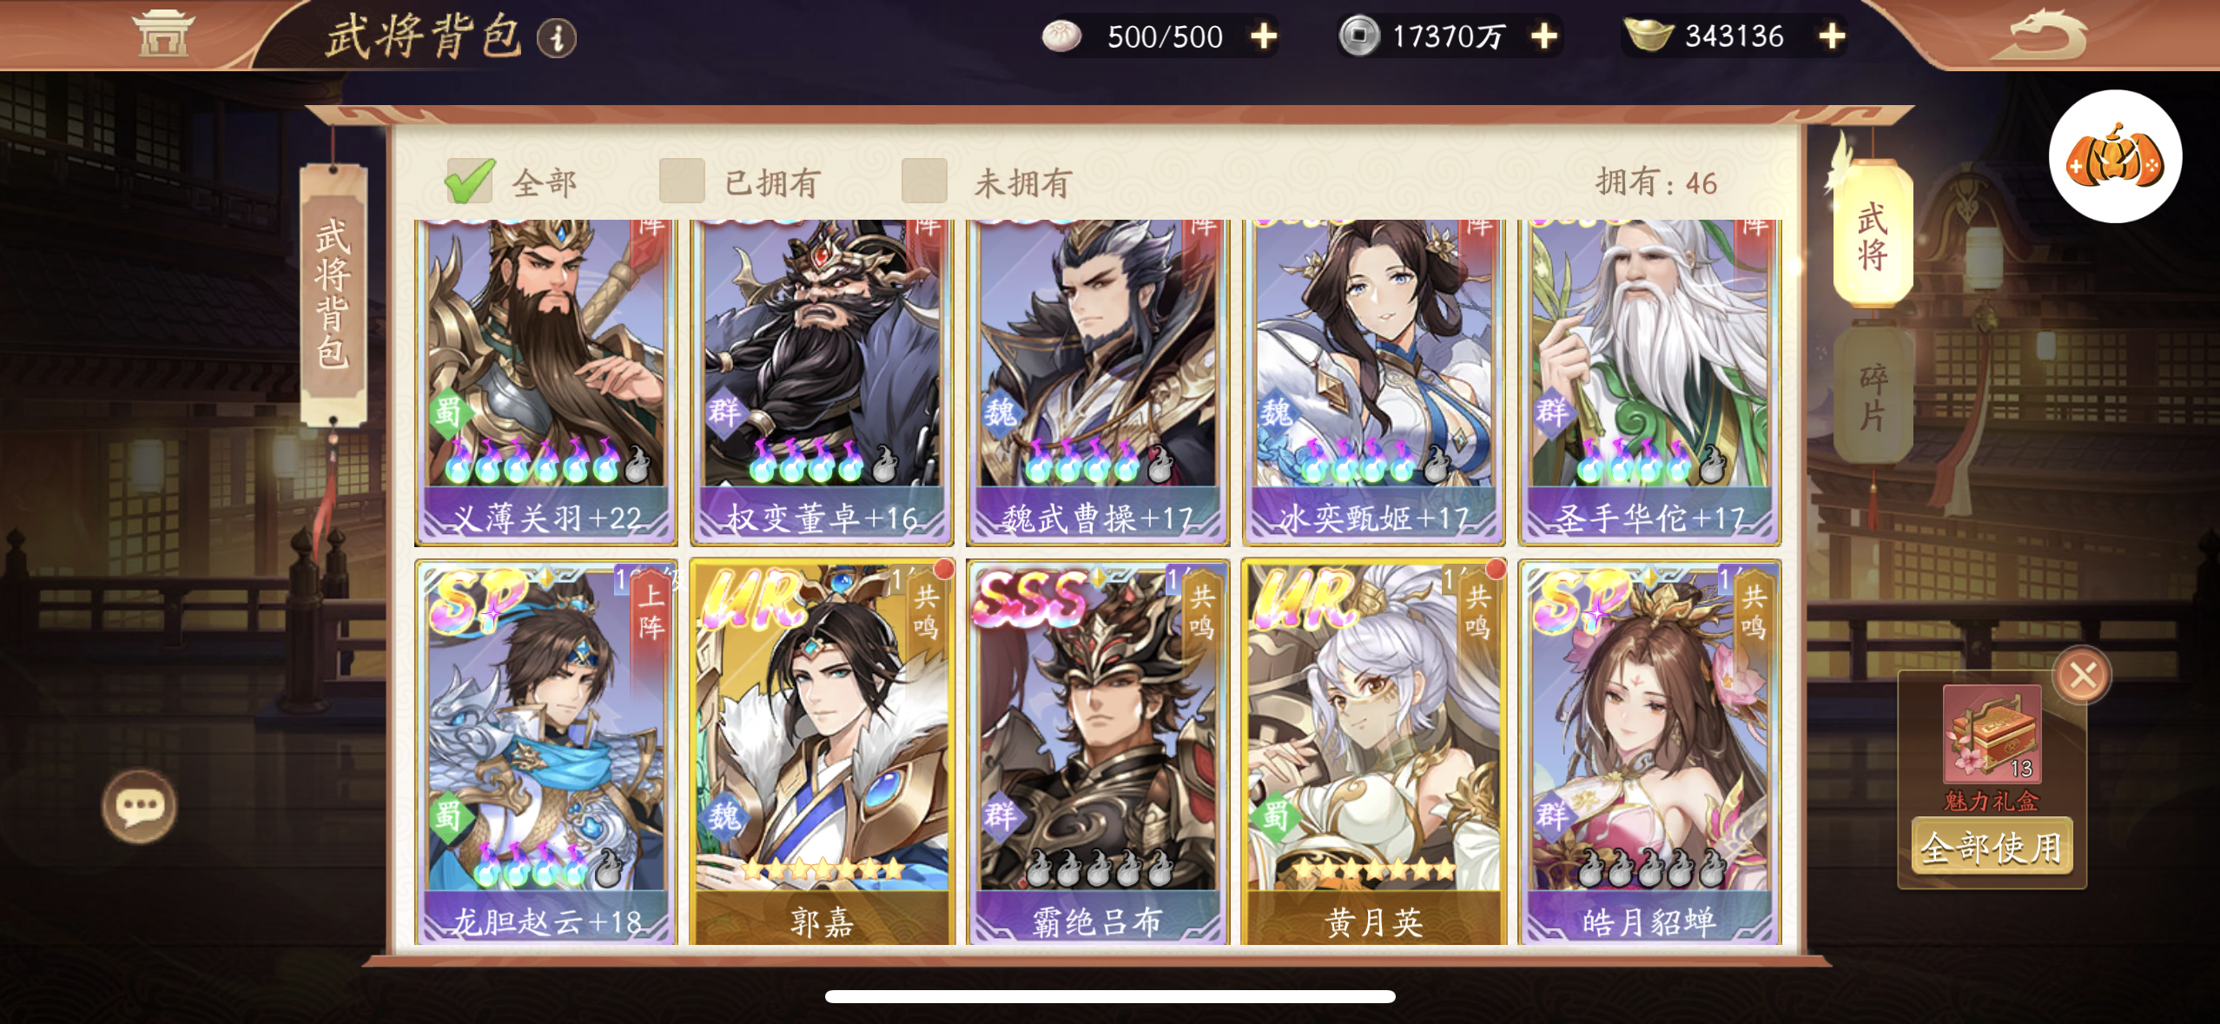Add coins using plus beside 17370万
Image resolution: width=2220 pixels, height=1024 pixels.
click(x=1543, y=36)
